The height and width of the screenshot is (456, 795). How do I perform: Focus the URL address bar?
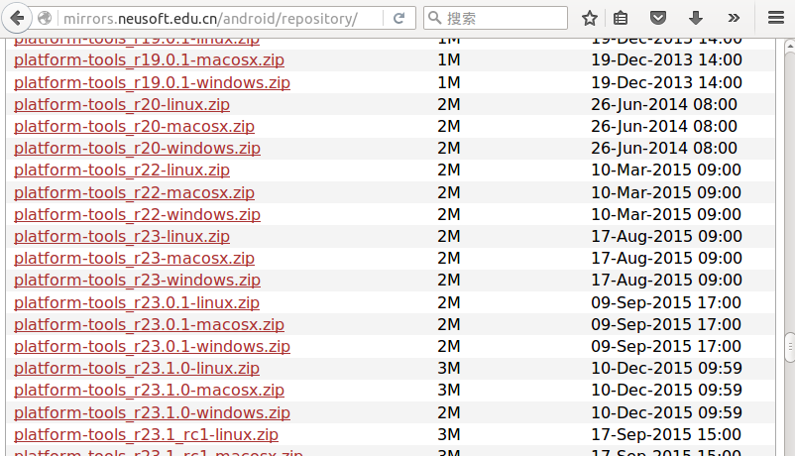coord(220,18)
